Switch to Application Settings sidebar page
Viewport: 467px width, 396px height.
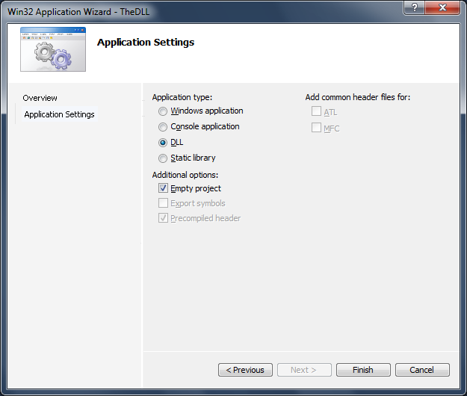[59, 114]
